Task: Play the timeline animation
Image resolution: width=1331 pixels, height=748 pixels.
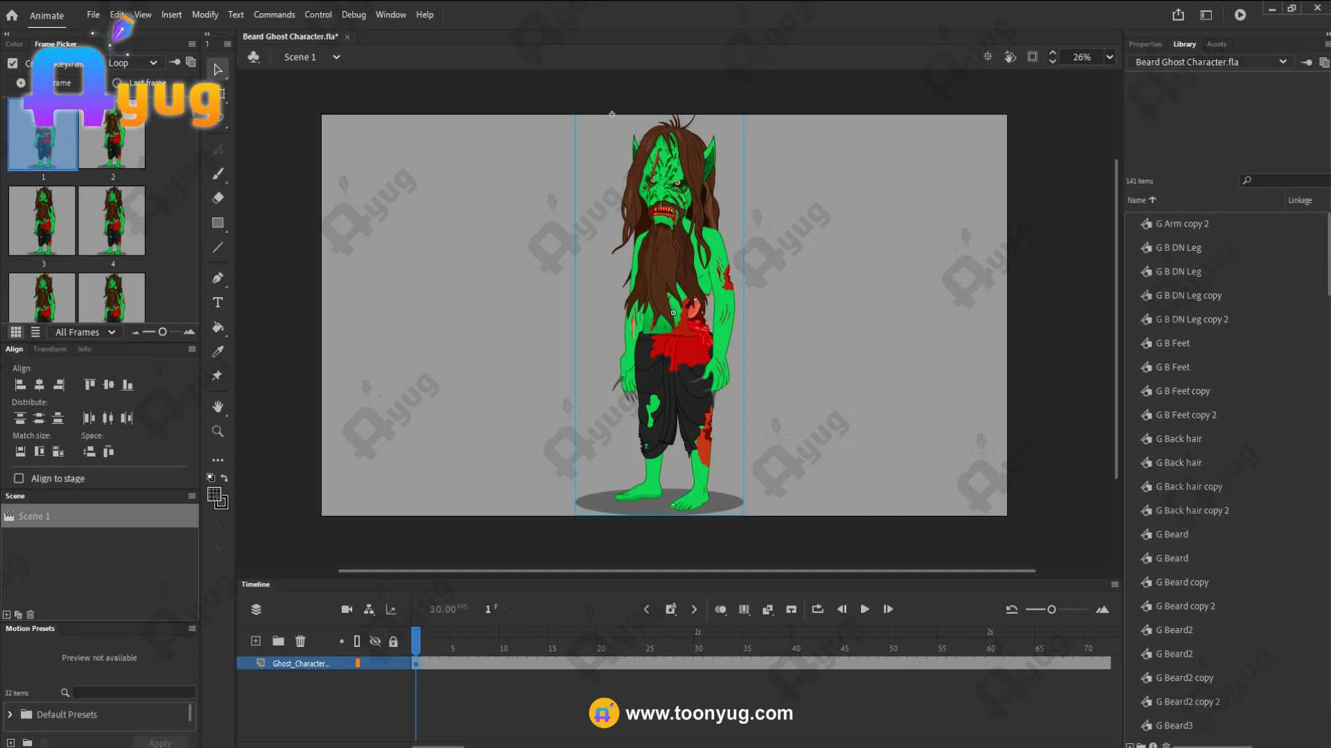Action: (x=864, y=609)
